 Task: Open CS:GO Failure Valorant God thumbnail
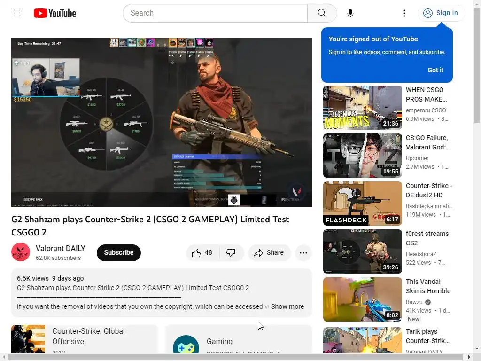click(362, 155)
